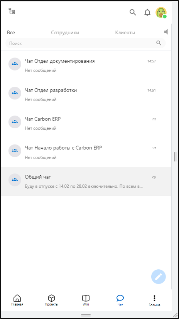Screen dimensions: 179x319
Task: Open Чат Отдел документирования conversation
Action: 86,65
